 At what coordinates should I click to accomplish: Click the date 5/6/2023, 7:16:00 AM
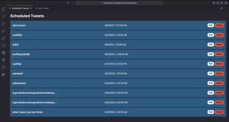[x=115, y=45]
